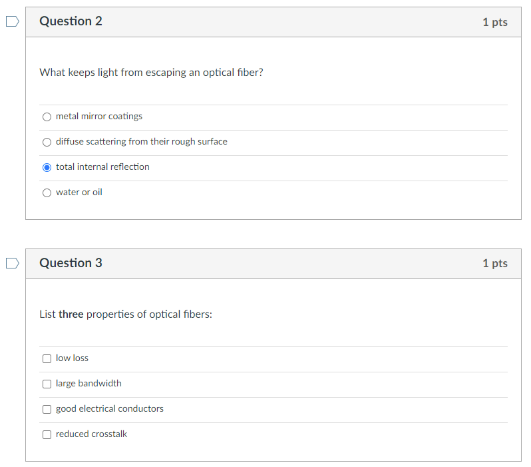Image resolution: width=531 pixels, height=467 pixels.
Task: Click the 'metal mirror coatings' label text
Action: pos(99,117)
